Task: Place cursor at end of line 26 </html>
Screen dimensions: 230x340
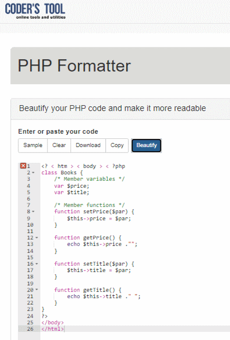Action: [64, 329]
